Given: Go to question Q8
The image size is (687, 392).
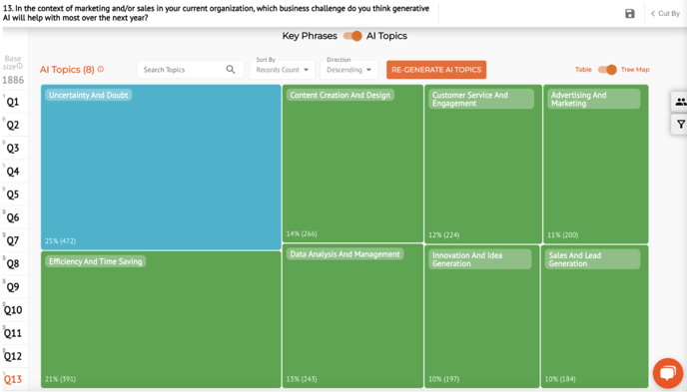Looking at the screenshot, I should tap(13, 263).
